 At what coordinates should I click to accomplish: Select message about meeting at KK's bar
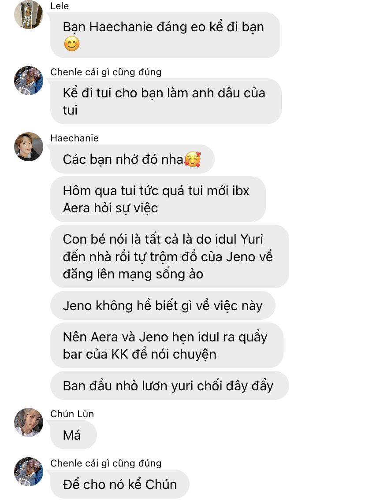coord(167,345)
